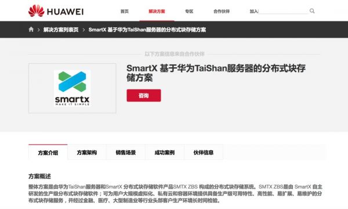Switch to the 方案架构 tab

87,153
